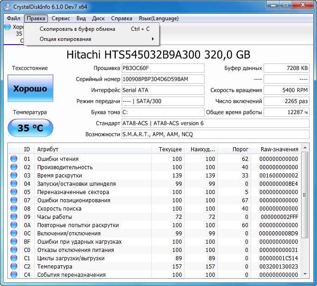Click status icon for Переназначенные сектора
The width and height of the screenshot is (317, 286).
(14, 192)
